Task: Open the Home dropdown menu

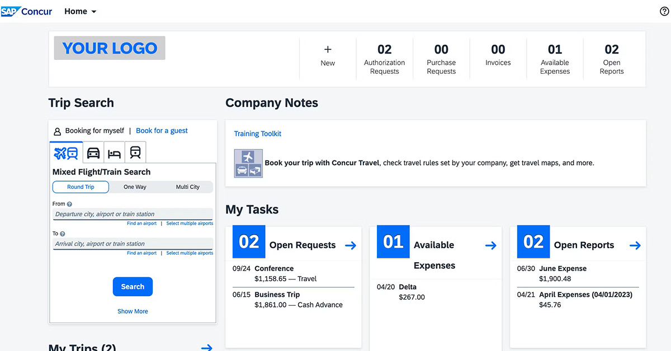Action: click(80, 11)
